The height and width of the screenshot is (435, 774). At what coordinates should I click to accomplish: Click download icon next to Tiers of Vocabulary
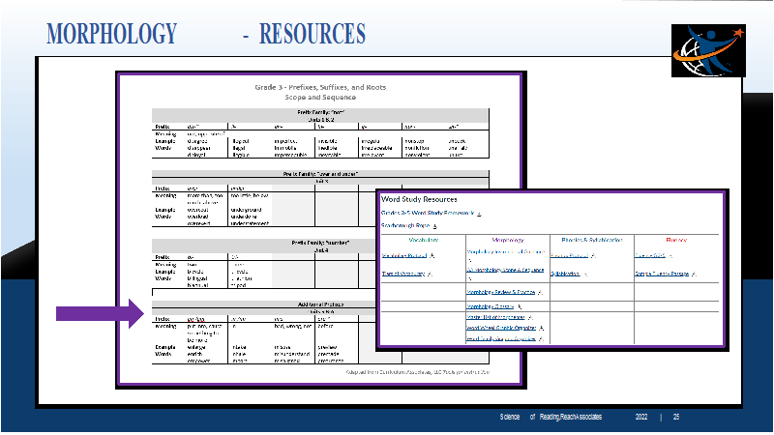pyautogui.click(x=430, y=274)
